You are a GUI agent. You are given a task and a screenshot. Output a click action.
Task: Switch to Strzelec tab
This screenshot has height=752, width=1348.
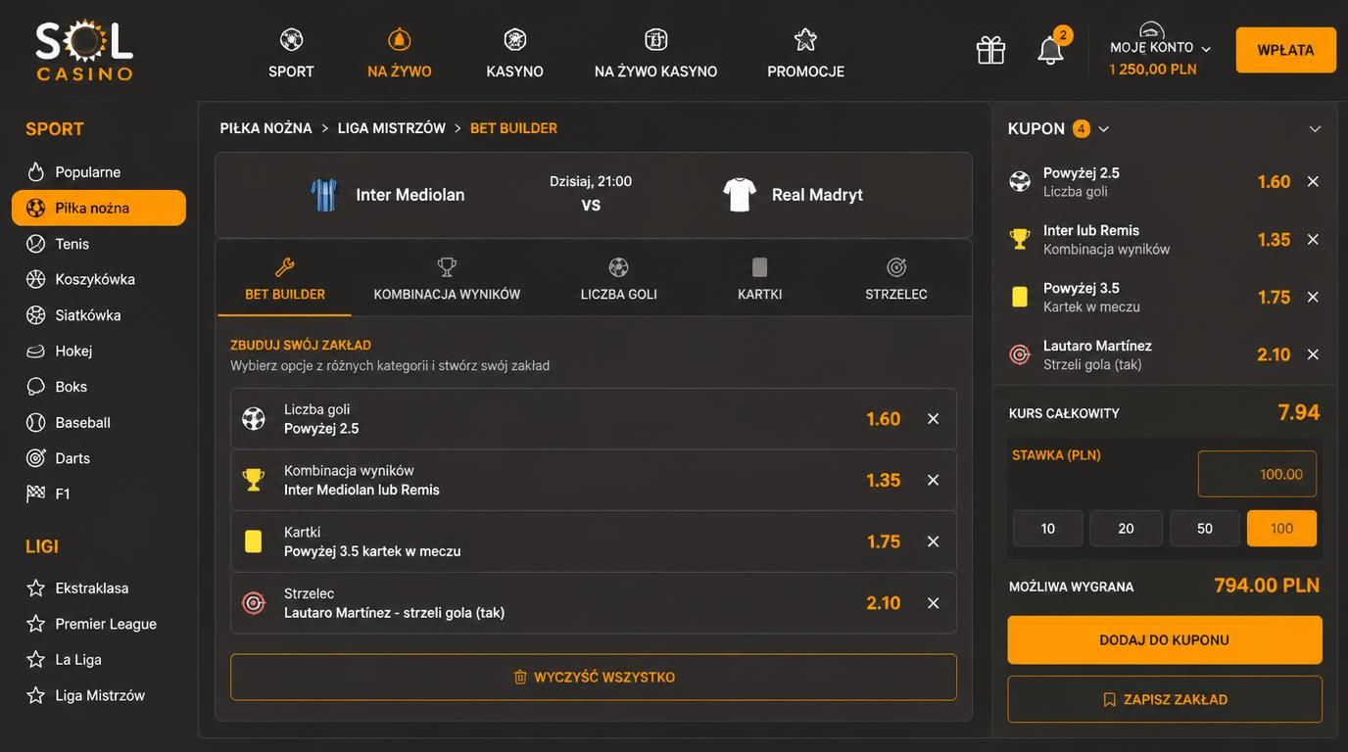click(x=896, y=279)
